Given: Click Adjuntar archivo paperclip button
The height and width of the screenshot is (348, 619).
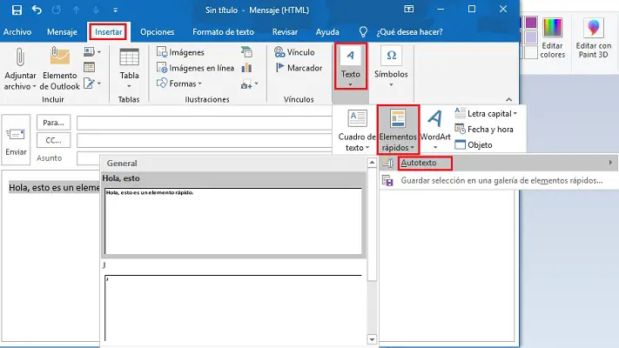Looking at the screenshot, I should (x=20, y=69).
